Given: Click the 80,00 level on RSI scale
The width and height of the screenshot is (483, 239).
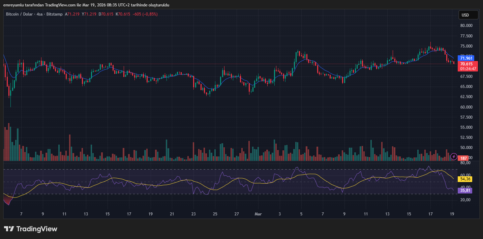Looking at the screenshot, I should coord(465,163).
